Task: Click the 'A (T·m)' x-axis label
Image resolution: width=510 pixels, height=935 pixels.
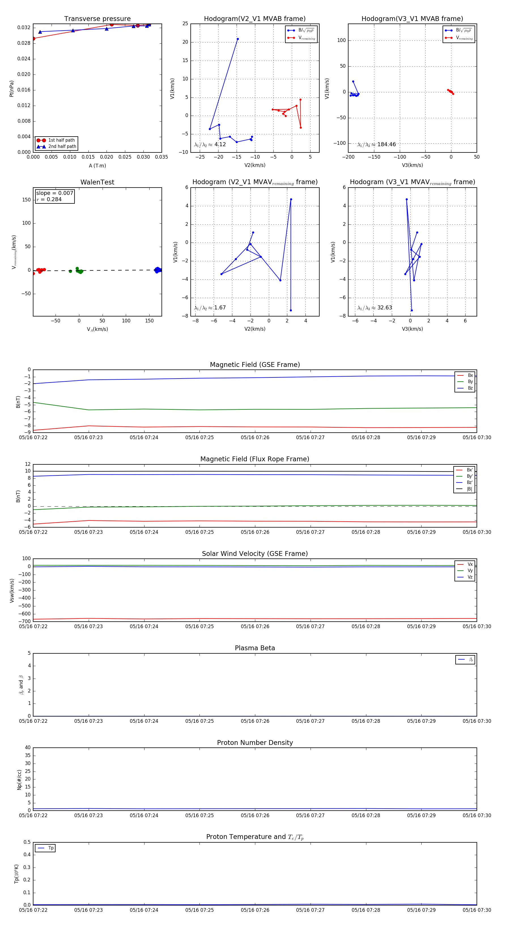Action: pyautogui.click(x=97, y=166)
